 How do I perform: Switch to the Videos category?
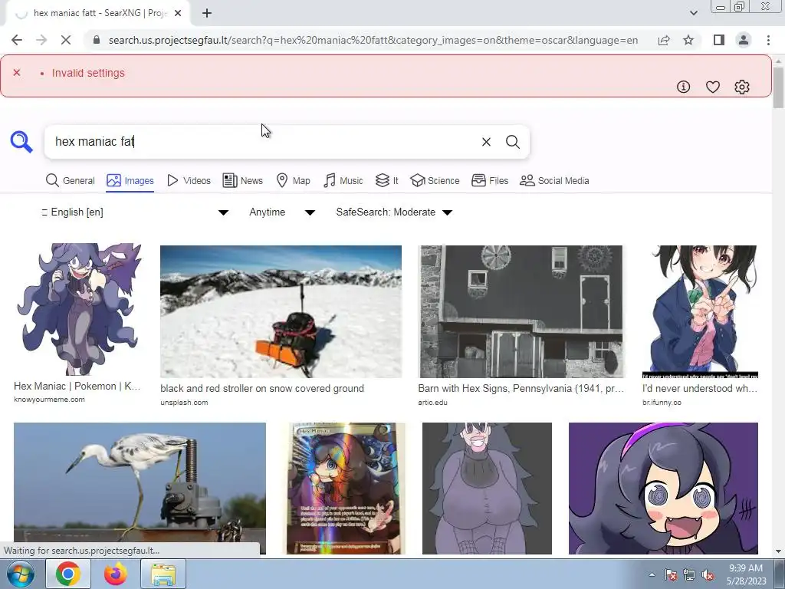tap(189, 181)
